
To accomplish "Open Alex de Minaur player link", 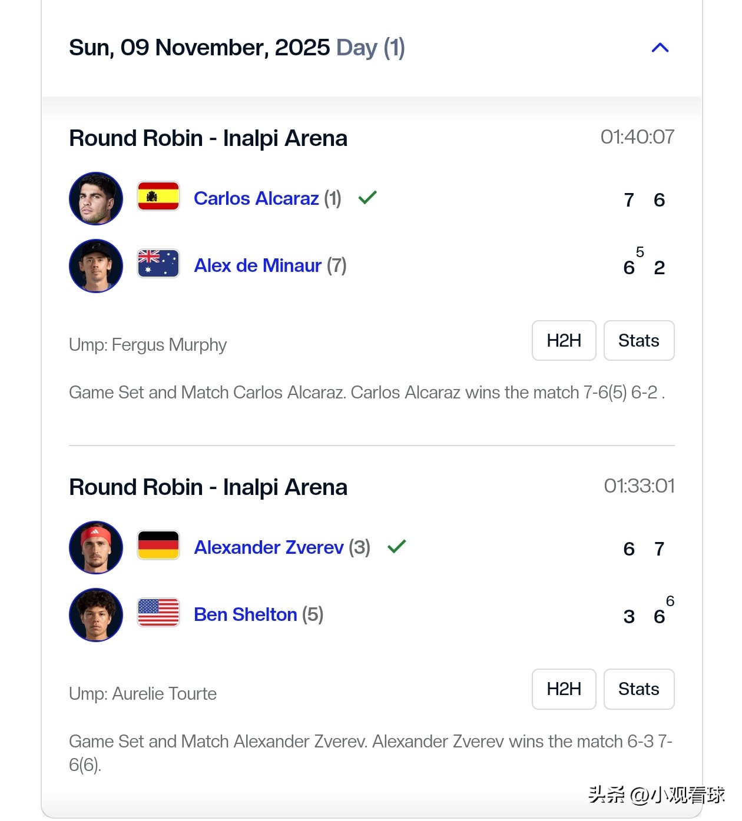I will pos(257,266).
